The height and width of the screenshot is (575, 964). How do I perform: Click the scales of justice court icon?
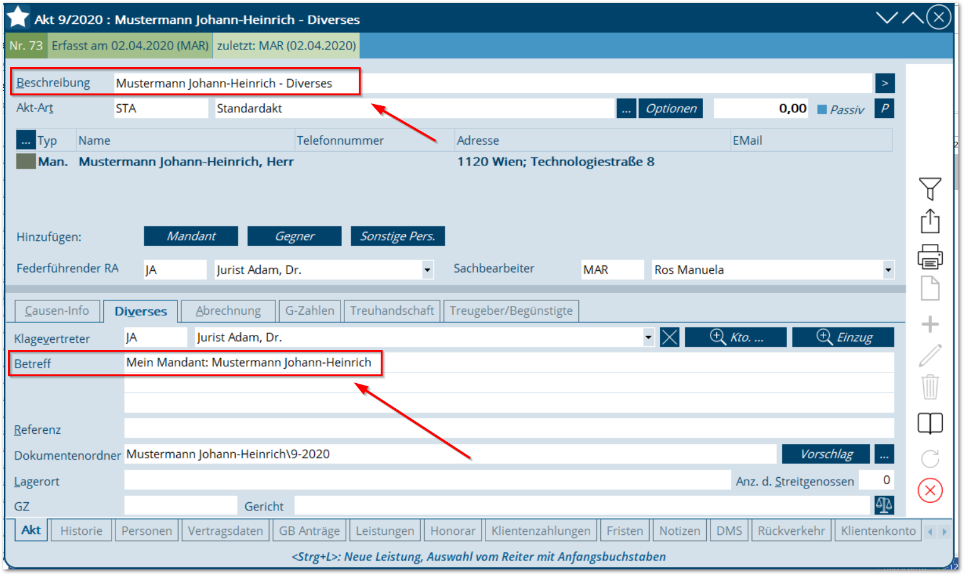(x=884, y=504)
